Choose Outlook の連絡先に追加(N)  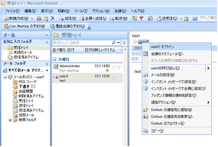(x=177, y=110)
